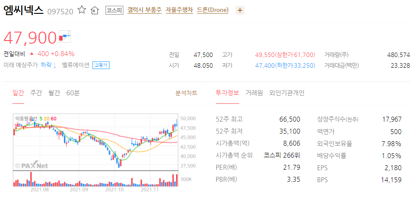417x200 pixels.
Task: Click the 코스피 266위 ranking value
Action: point(282,155)
